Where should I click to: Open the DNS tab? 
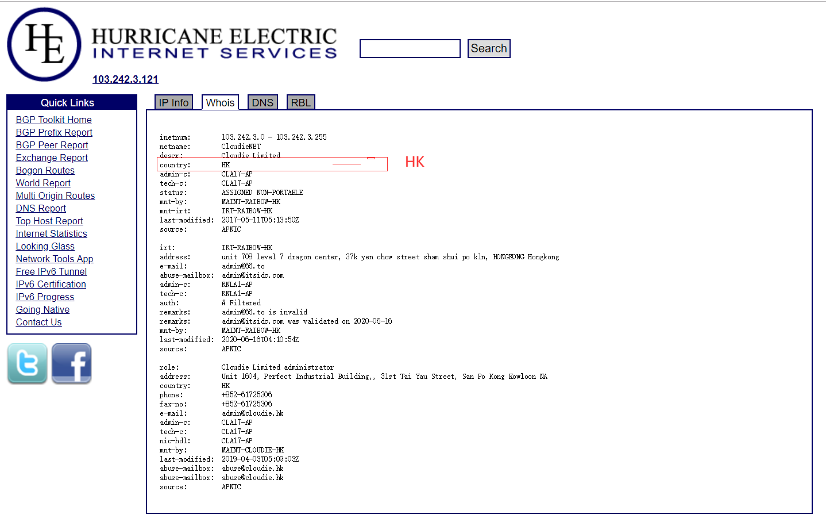(263, 102)
